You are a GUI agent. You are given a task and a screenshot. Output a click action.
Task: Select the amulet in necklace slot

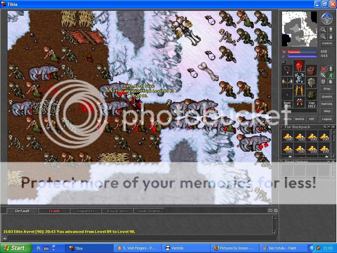tap(287, 70)
